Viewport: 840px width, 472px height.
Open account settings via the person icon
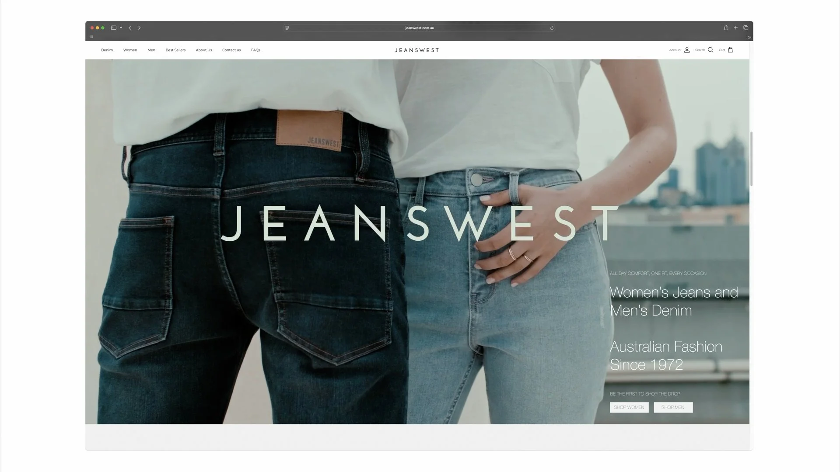[686, 50]
